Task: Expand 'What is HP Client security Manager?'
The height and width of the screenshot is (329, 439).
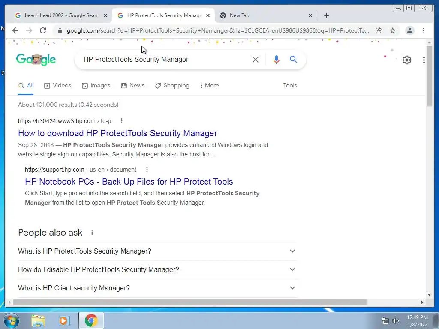Action: 157,288
